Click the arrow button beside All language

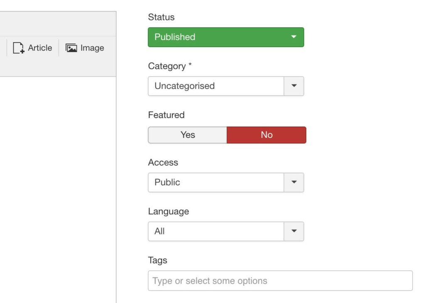click(294, 231)
